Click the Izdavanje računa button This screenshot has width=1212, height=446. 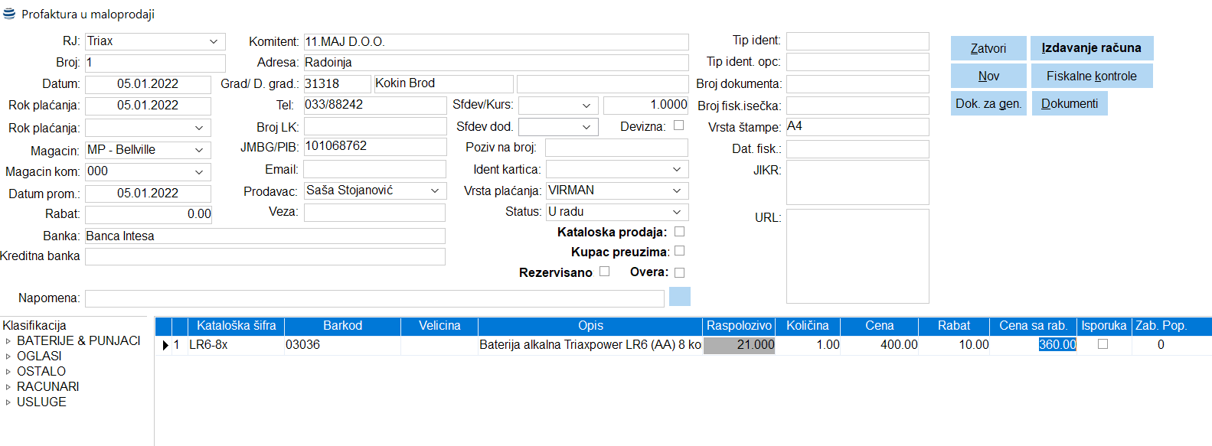1091,48
